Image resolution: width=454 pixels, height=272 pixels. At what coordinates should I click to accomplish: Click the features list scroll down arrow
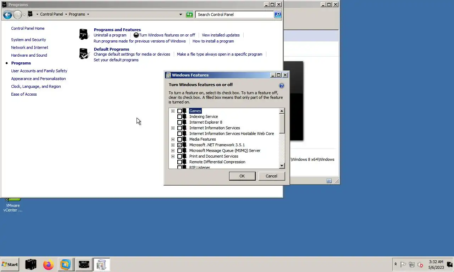pyautogui.click(x=282, y=165)
